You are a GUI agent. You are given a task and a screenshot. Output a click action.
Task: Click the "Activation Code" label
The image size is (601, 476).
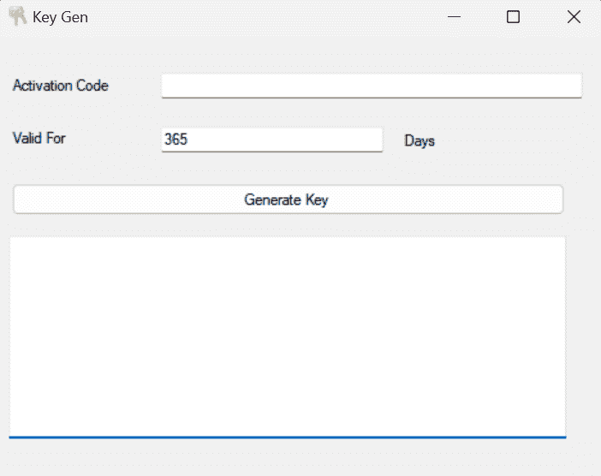[x=61, y=86]
